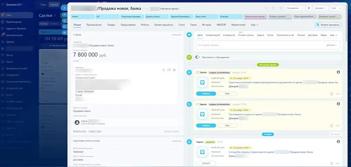Open three-dot menu on Подготовьте комплект task
The image size is (351, 167).
337,94
